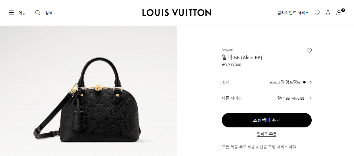
Task: Click the Louis Vuitton logo
Action: (177, 13)
